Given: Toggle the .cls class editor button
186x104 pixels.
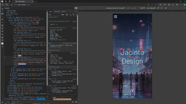Looking at the screenshot, I should 67,15.
